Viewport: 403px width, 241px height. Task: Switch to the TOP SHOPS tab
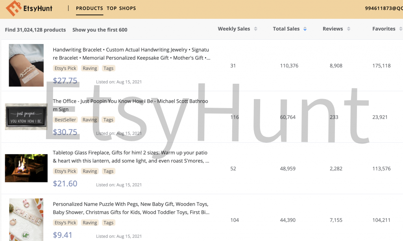[x=121, y=8]
